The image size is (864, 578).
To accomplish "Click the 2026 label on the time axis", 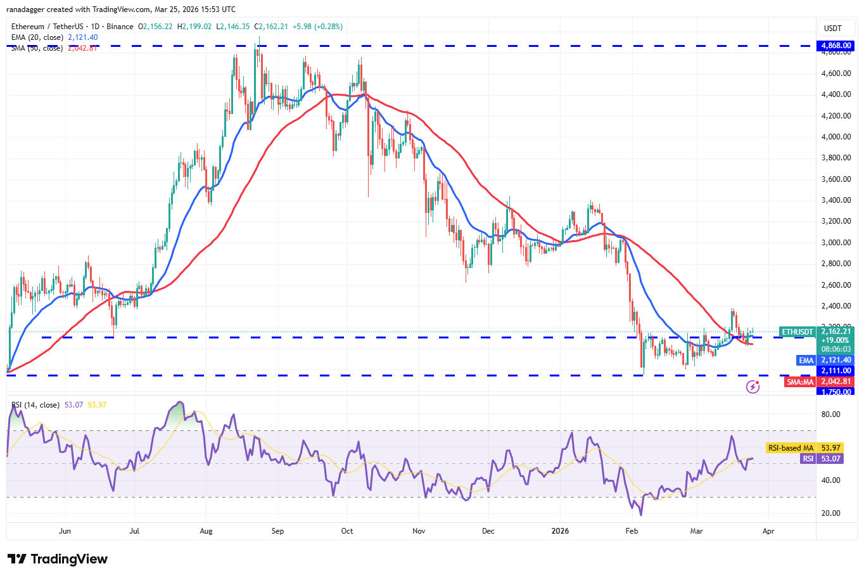I will [560, 532].
